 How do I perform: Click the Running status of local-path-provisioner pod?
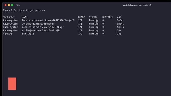pos(94,20)
